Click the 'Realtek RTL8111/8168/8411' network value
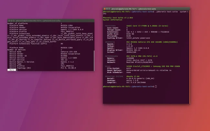210x131 pixels. [140, 62]
